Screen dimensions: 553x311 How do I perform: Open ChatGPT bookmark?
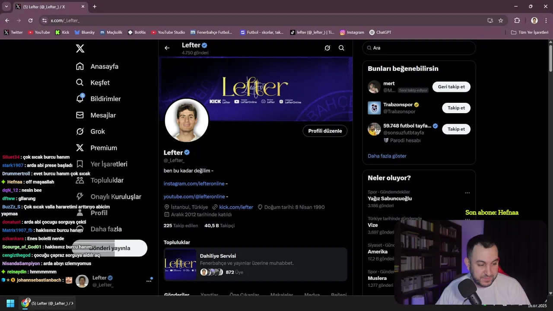coord(381,32)
